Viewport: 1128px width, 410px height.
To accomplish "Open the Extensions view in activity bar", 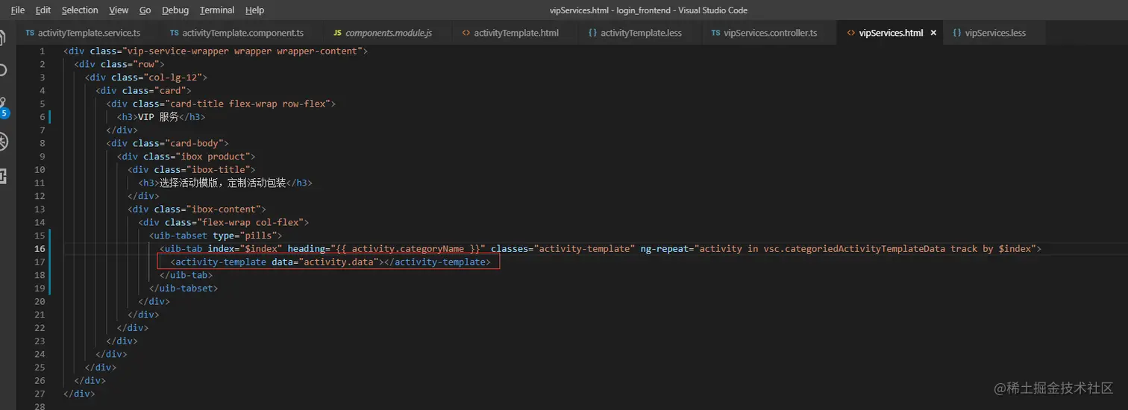I will (3, 176).
